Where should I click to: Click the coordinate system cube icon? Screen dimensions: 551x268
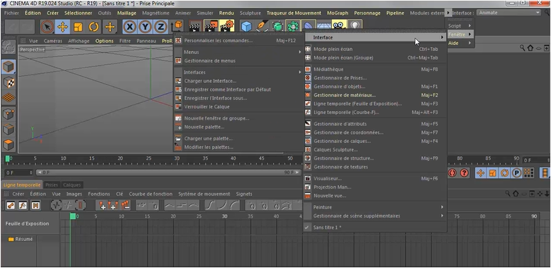point(178,26)
